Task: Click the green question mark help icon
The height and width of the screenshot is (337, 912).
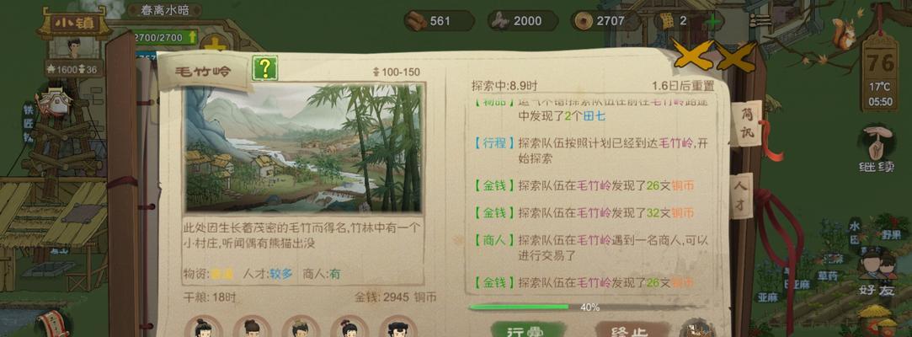Action: [x=264, y=69]
